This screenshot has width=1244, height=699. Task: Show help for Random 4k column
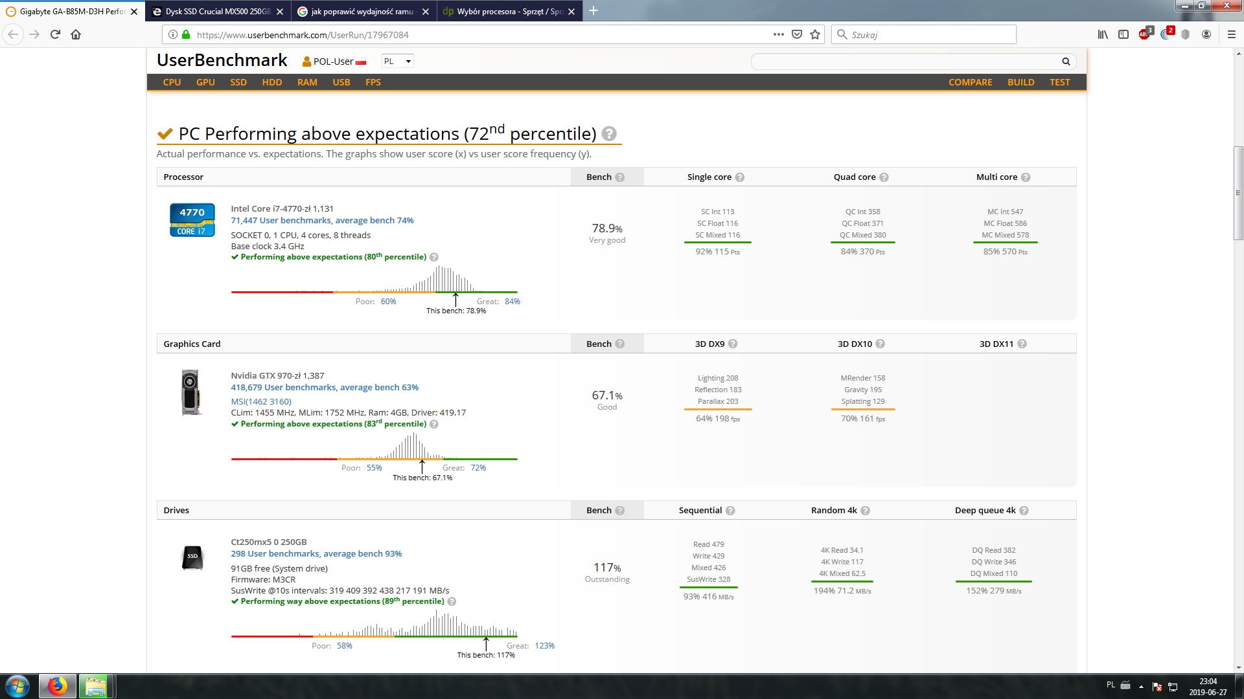click(865, 511)
